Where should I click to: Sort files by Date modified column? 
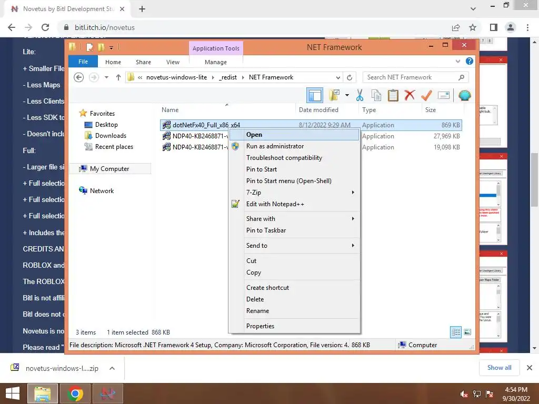coord(326,110)
